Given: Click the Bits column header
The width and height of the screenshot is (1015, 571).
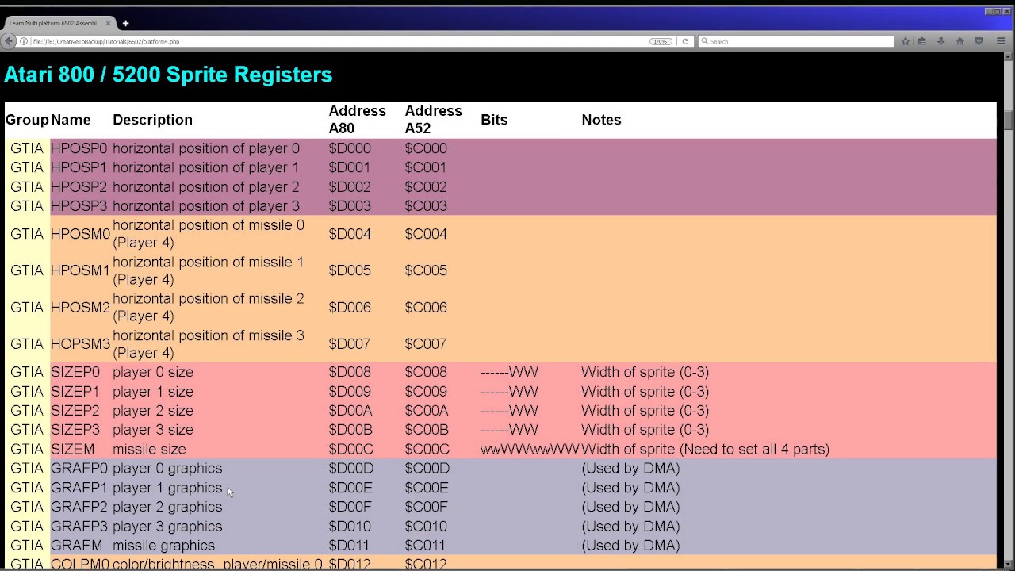Looking at the screenshot, I should click(x=494, y=120).
